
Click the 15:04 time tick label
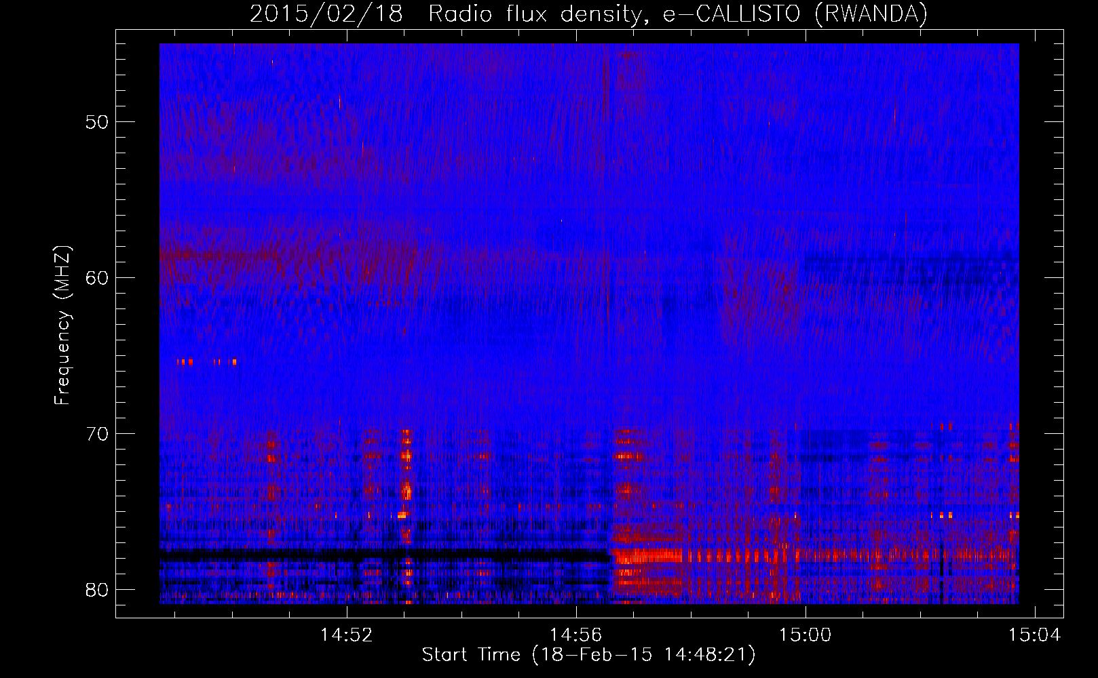(1034, 635)
